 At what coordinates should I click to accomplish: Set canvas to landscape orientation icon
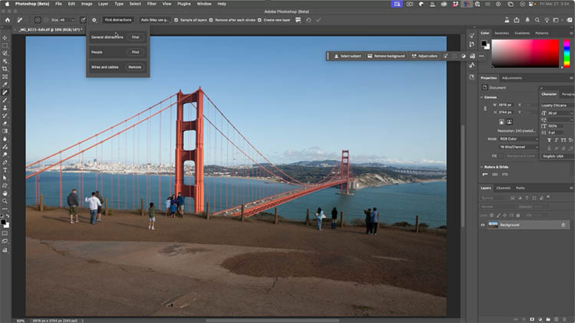[509, 122]
